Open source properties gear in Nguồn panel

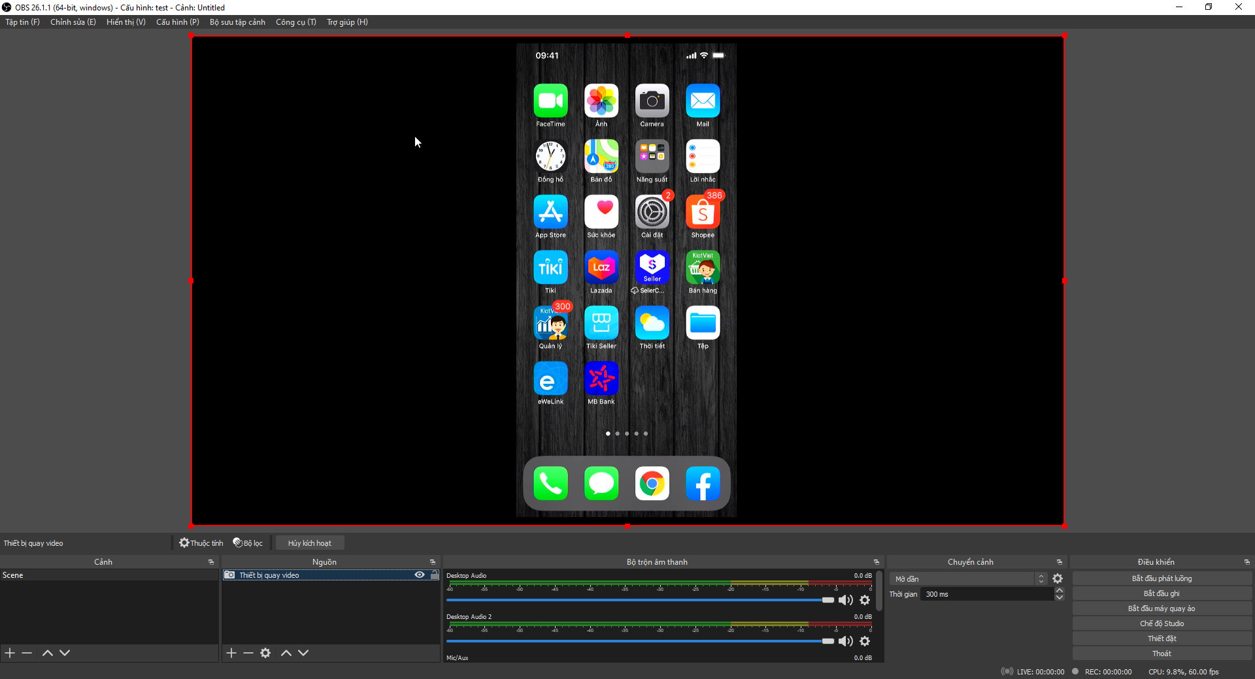tap(265, 652)
